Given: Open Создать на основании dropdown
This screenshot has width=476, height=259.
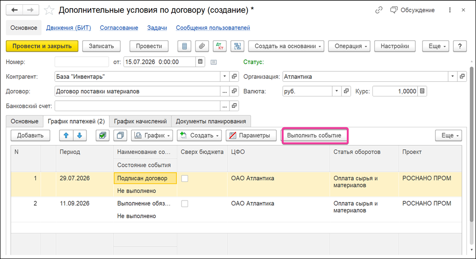Looking at the screenshot, I should pyautogui.click(x=286, y=46).
